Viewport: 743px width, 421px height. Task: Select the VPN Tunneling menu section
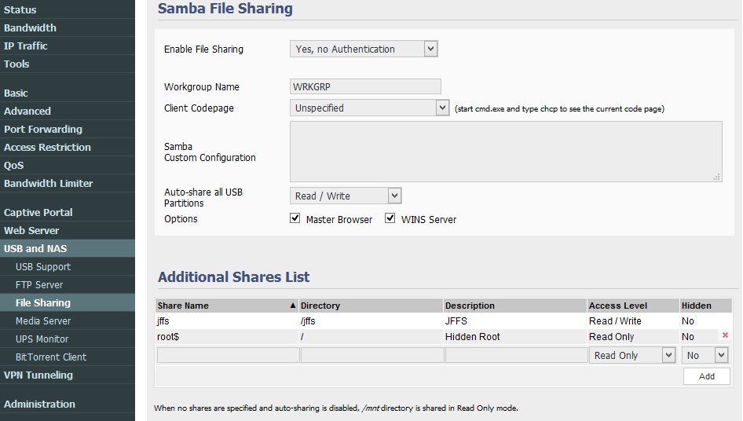[38, 375]
